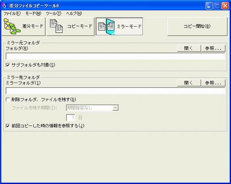231x184 pixels.
Task: Click the folder tree icon of 差分モード
Action: [12, 26]
